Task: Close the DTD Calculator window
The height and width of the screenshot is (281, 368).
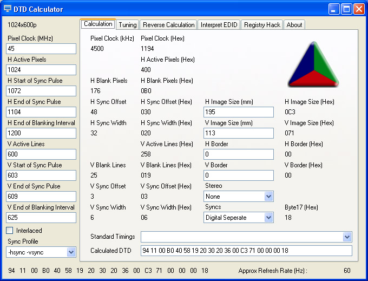Action: click(358, 9)
